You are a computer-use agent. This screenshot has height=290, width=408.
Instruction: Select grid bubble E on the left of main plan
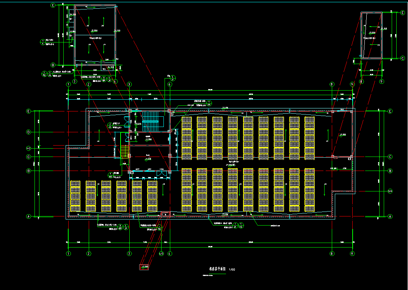28,111
